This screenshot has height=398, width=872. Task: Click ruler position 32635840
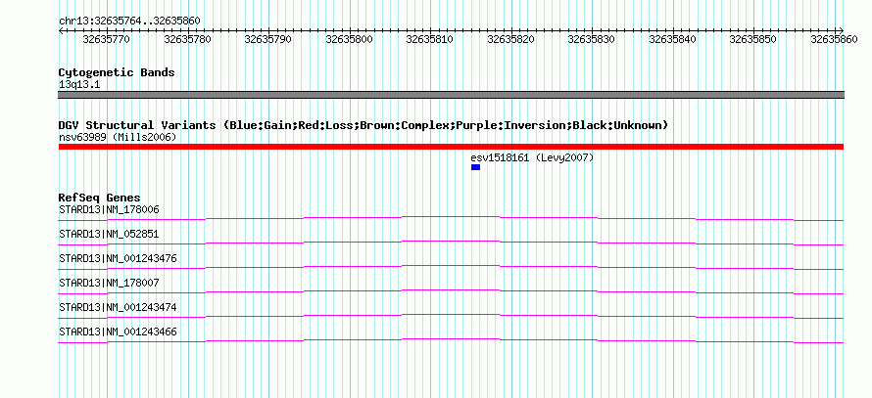coord(673,39)
